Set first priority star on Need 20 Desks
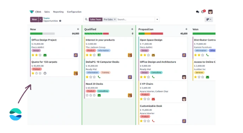The width and height of the screenshot is (243, 133). [x=87, y=95]
